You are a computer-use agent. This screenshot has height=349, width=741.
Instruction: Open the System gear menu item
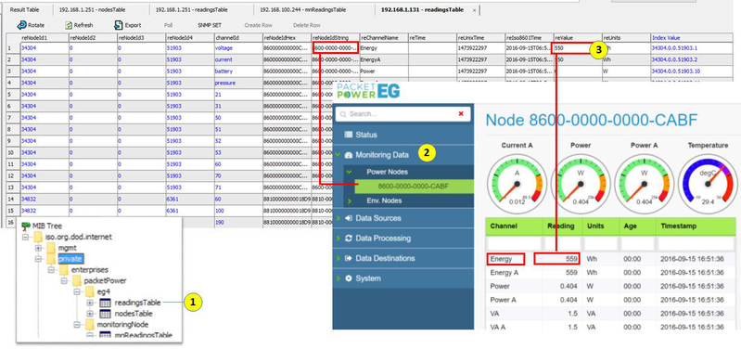click(349, 278)
